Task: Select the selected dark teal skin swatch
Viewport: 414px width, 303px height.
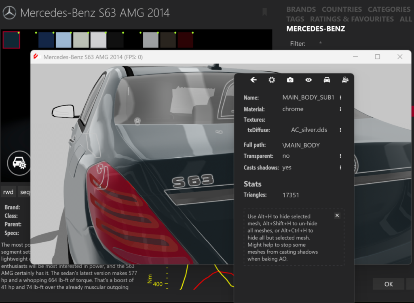Action: click(x=11, y=40)
